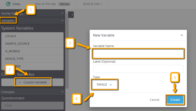Image resolution: width=196 pixels, height=111 pixels.
Task: Open the Build & Edit dropdown menu
Action: pos(93,4)
